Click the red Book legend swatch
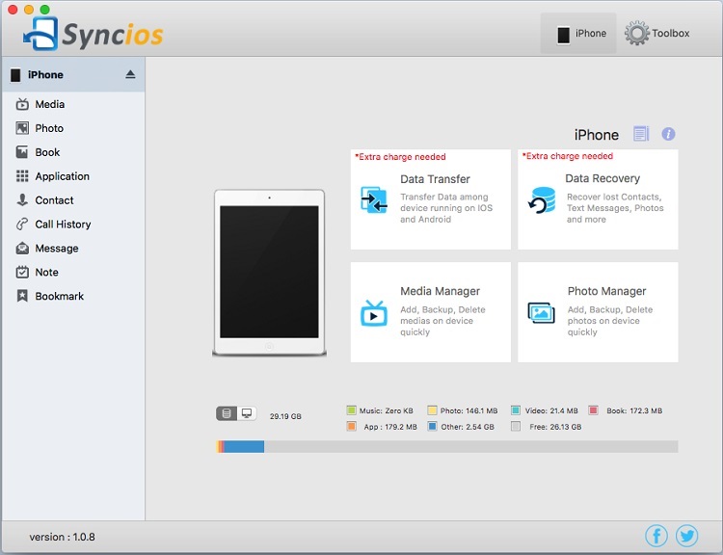This screenshot has height=555, width=723. click(x=594, y=410)
